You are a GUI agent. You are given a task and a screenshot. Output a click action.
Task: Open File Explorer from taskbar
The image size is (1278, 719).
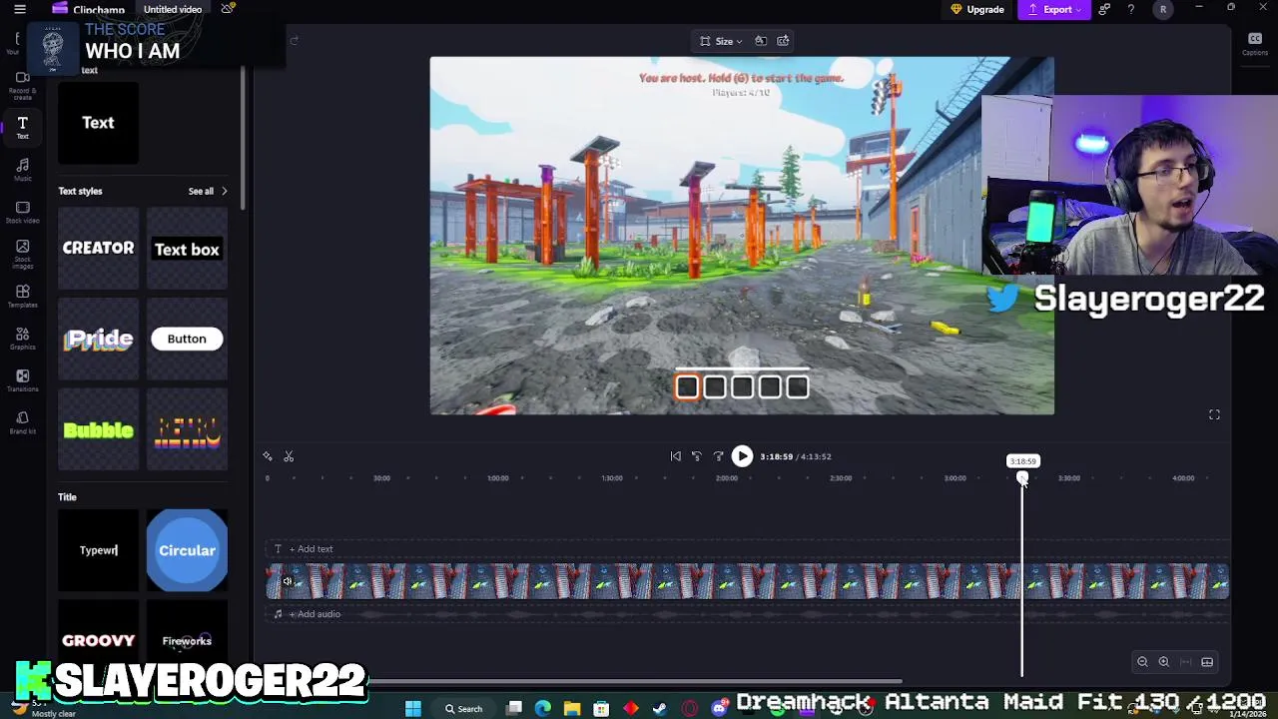(572, 709)
